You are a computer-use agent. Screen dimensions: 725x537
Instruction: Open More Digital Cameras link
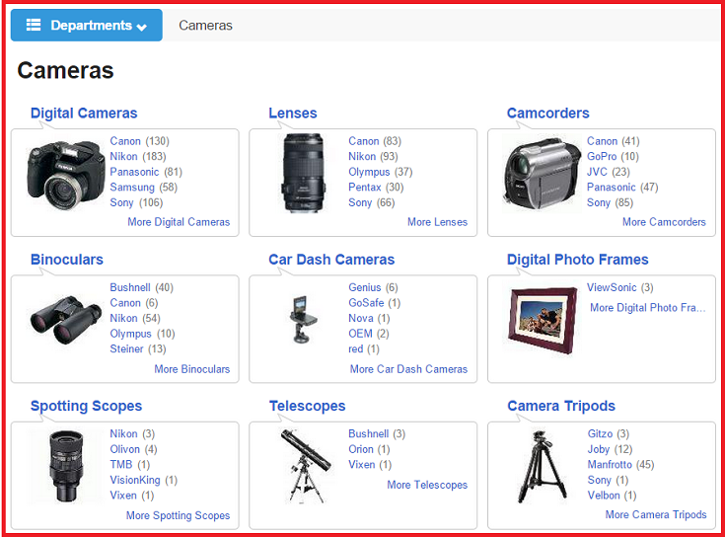click(x=179, y=222)
